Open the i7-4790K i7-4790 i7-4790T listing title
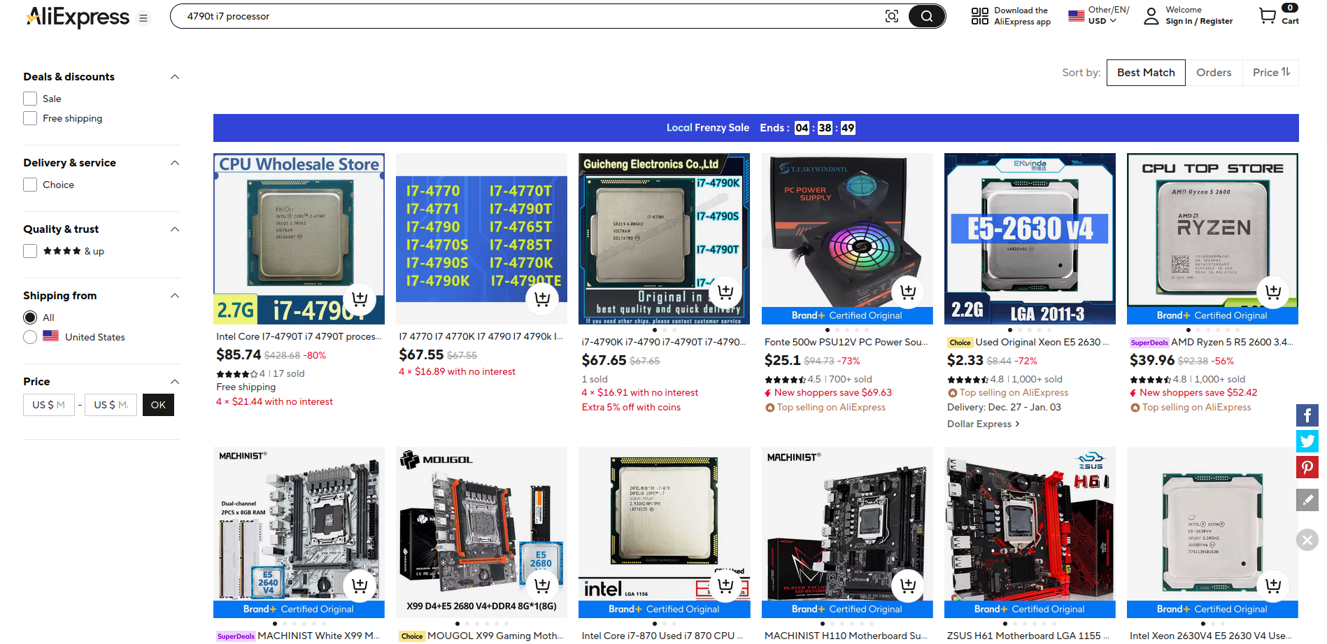Screen dimensions: 1327x644 tap(664, 342)
